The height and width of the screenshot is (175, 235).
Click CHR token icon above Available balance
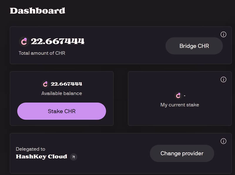tap(45, 84)
